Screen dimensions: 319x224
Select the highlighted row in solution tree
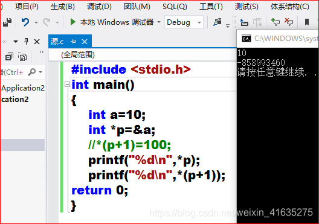(22, 145)
